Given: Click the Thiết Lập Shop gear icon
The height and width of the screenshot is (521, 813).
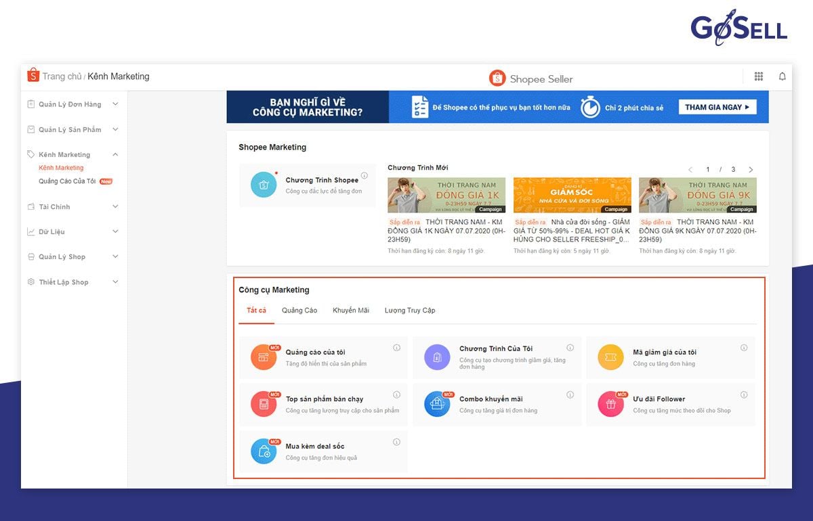Looking at the screenshot, I should (x=30, y=281).
